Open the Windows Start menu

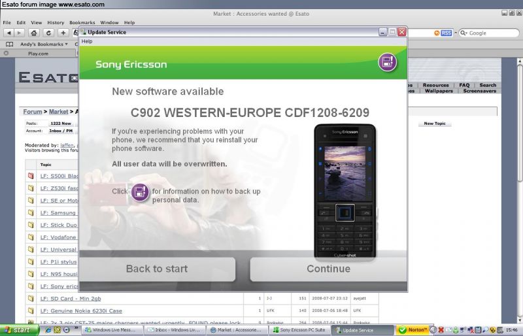20,329
